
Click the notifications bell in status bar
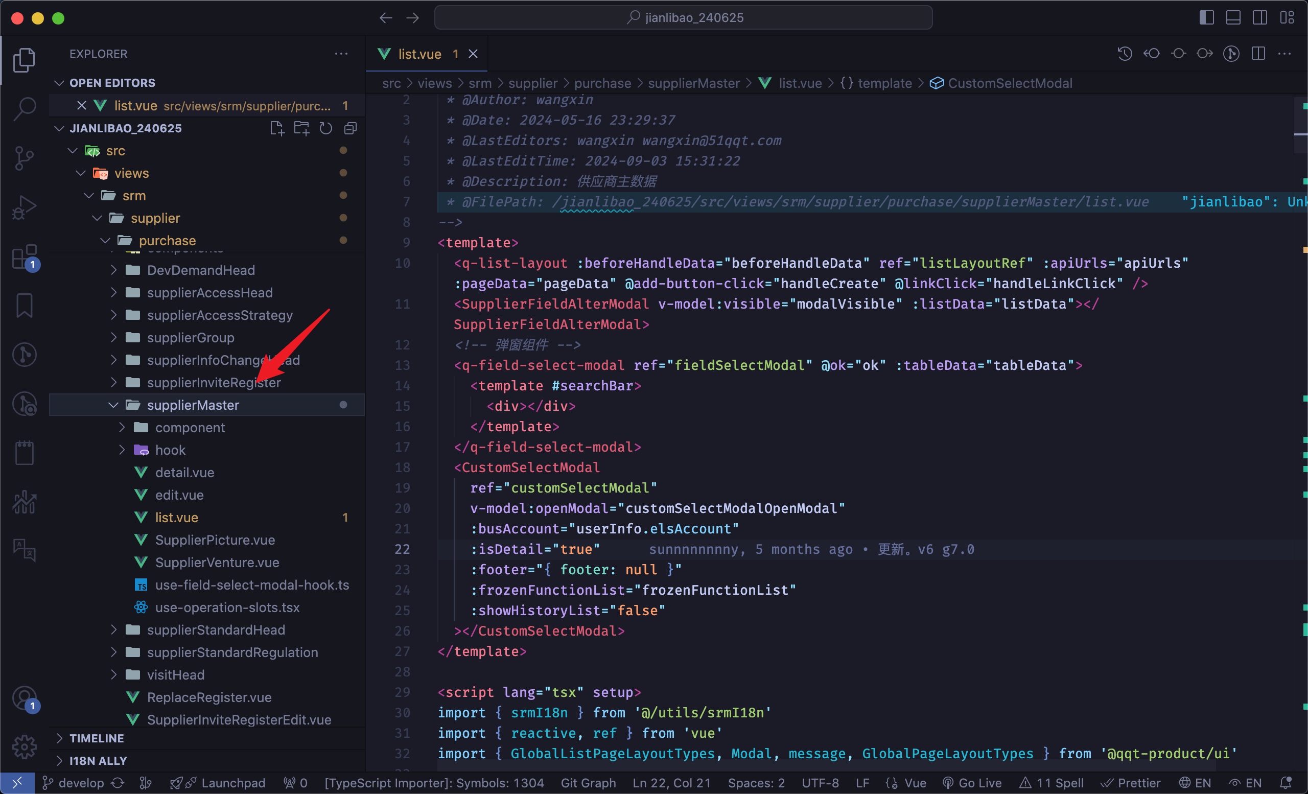pyautogui.click(x=1286, y=783)
